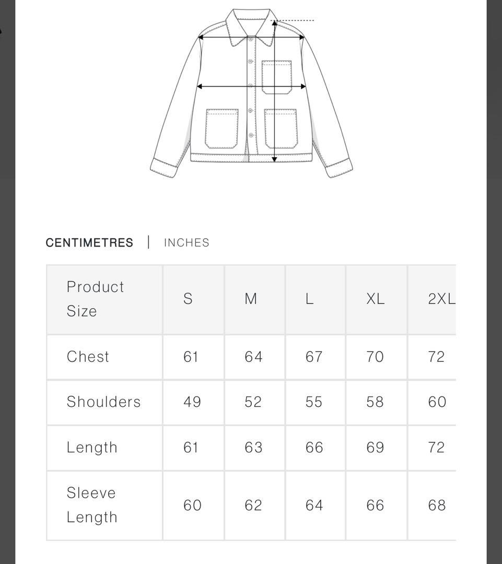502x564 pixels.
Task: Select the 2XL size column header
Action: click(441, 299)
